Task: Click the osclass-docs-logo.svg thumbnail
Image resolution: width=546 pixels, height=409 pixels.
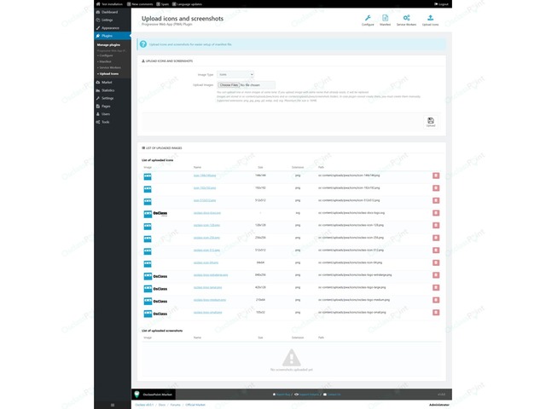Action: coord(155,214)
